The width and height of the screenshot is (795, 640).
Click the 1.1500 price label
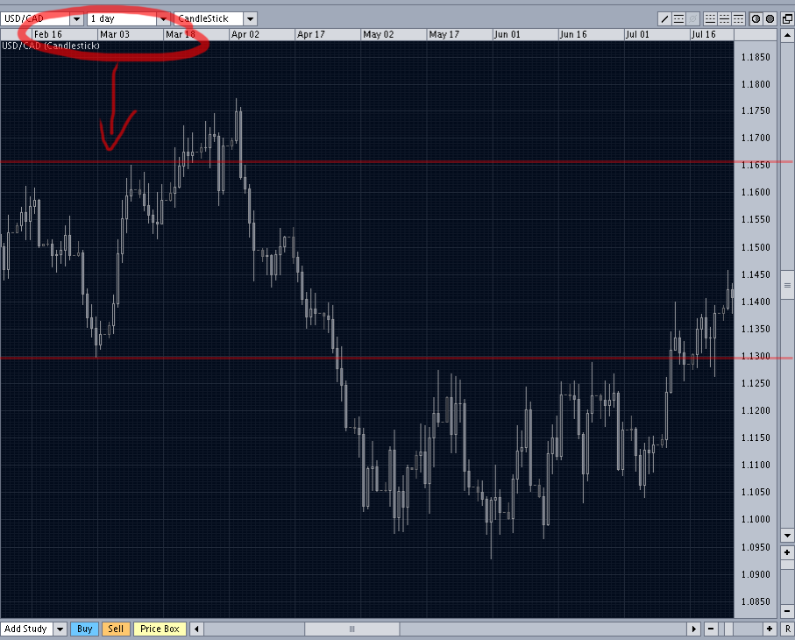(x=756, y=247)
